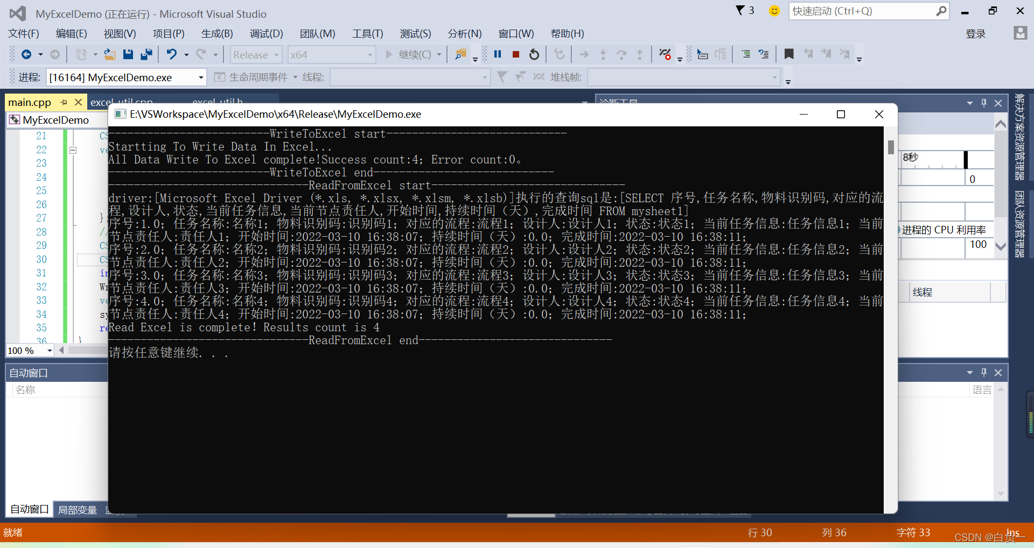Open the 窗口(W) menu
Viewport: 1034px width, 548px height.
pyautogui.click(x=516, y=33)
